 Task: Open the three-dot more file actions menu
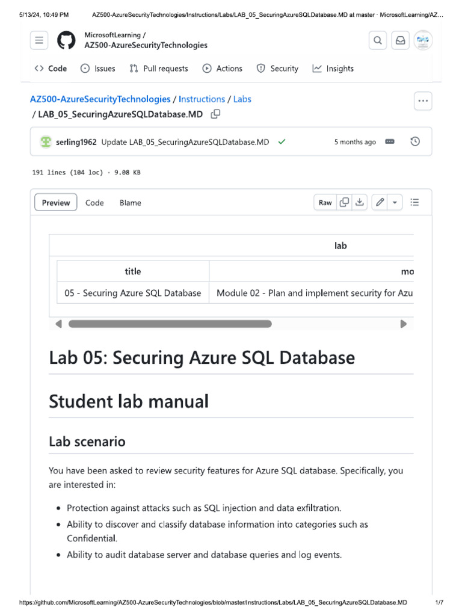pos(423,101)
